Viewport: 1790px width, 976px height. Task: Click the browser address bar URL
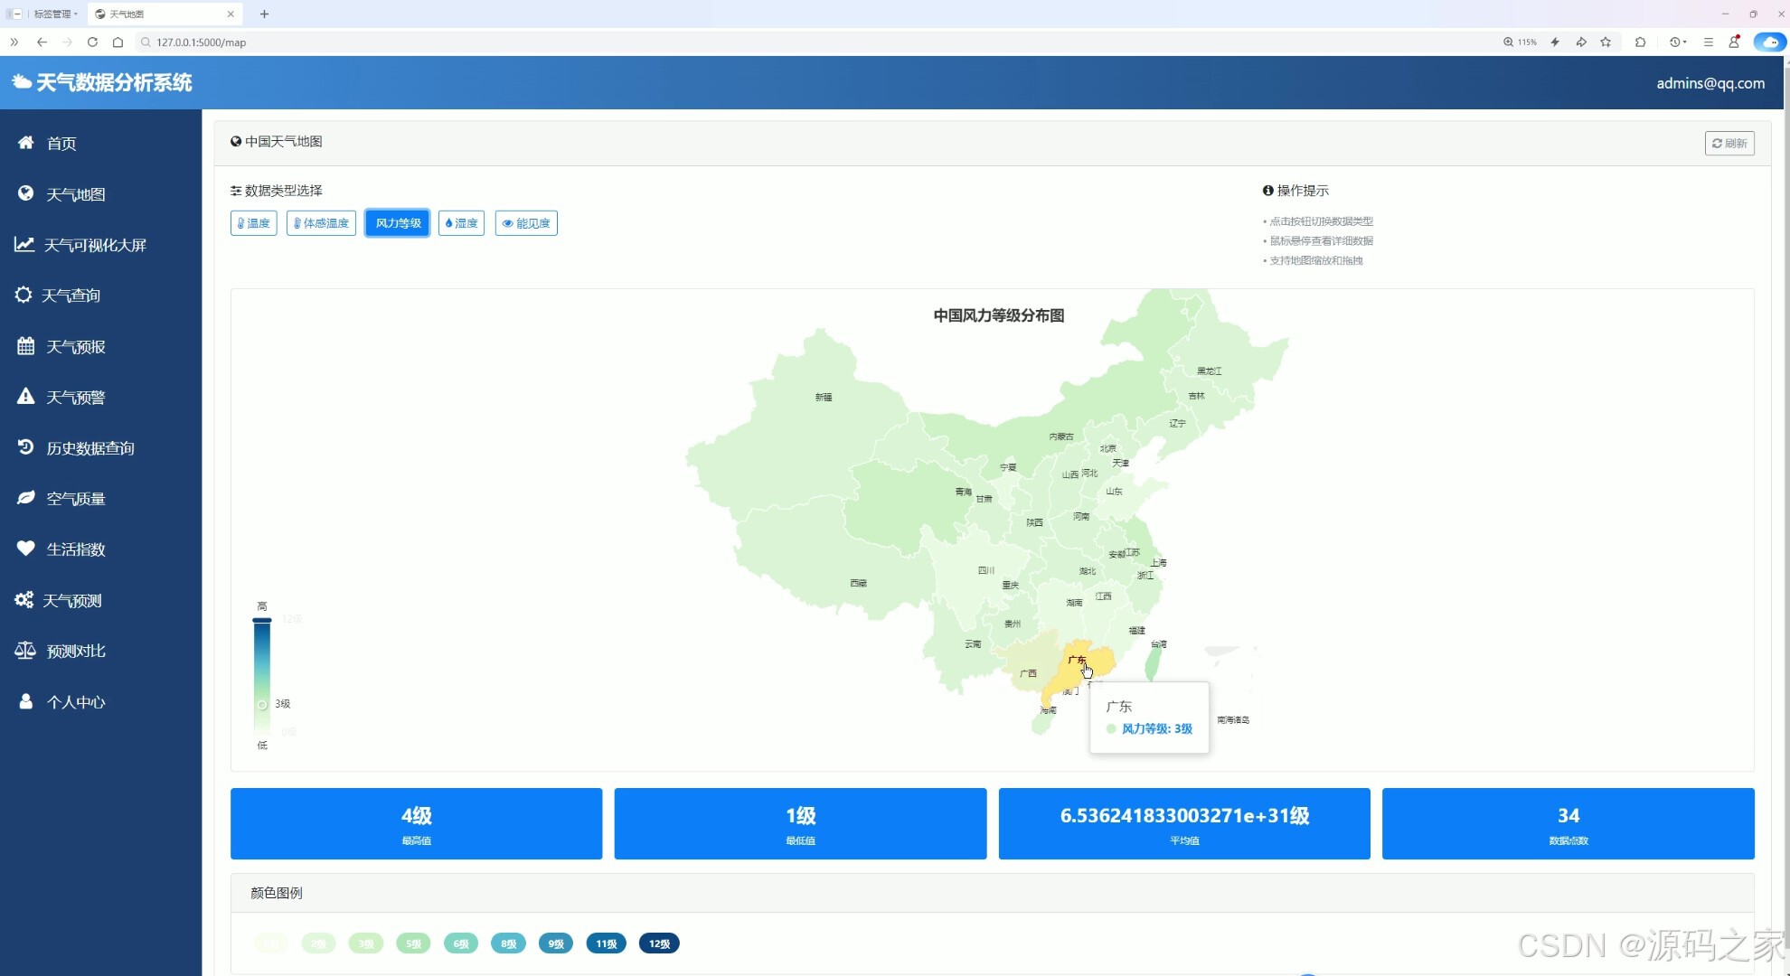(201, 42)
